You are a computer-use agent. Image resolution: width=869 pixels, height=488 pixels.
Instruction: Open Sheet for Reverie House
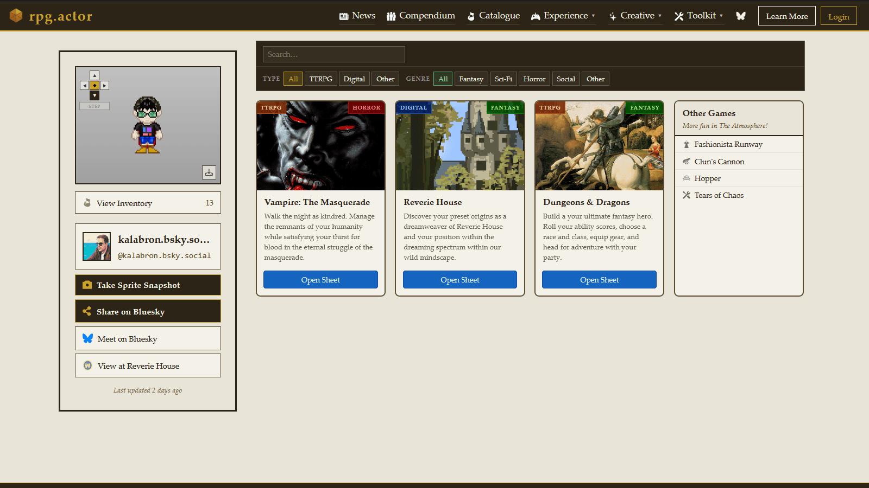pos(460,280)
